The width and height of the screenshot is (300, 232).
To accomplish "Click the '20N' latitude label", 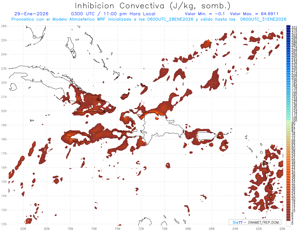I will 4,111.
